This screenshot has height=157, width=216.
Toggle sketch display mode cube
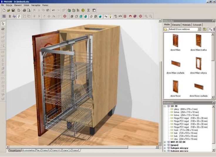tap(76, 16)
